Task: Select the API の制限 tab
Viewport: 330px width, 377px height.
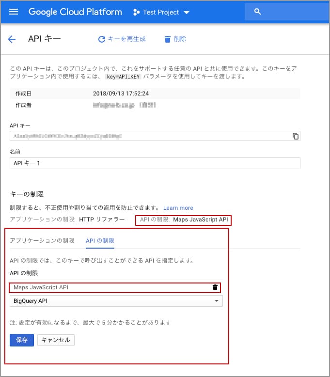Action: (x=100, y=241)
